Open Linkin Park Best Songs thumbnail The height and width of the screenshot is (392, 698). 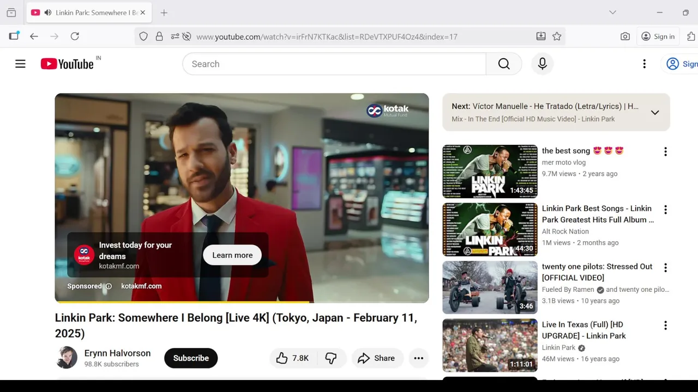[x=490, y=229]
